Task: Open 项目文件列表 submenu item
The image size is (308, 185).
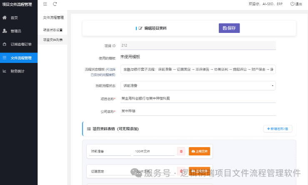Action: point(53,40)
